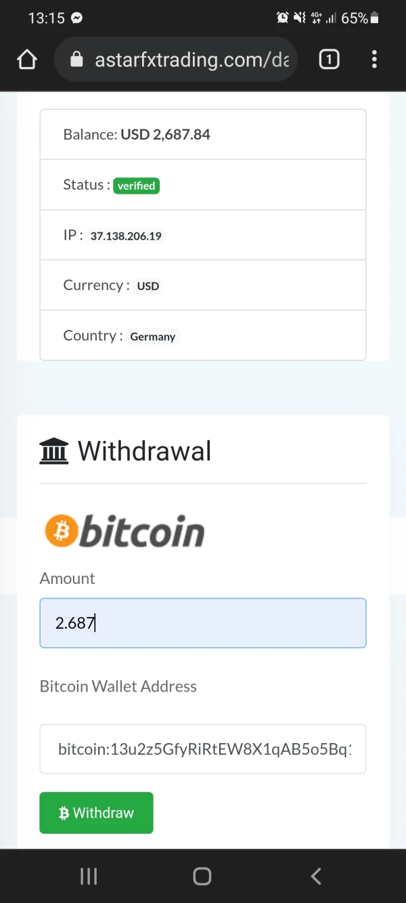This screenshot has width=406, height=903.
Task: Tap the Bitcoin logo image
Action: click(x=125, y=531)
